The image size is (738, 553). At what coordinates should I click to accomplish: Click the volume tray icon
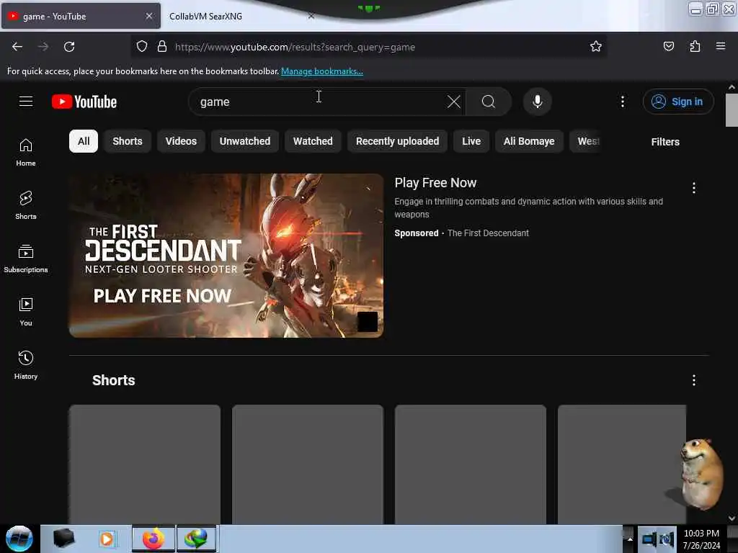click(666, 539)
